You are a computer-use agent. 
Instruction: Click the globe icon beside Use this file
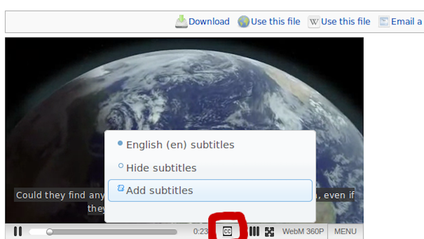click(x=243, y=22)
